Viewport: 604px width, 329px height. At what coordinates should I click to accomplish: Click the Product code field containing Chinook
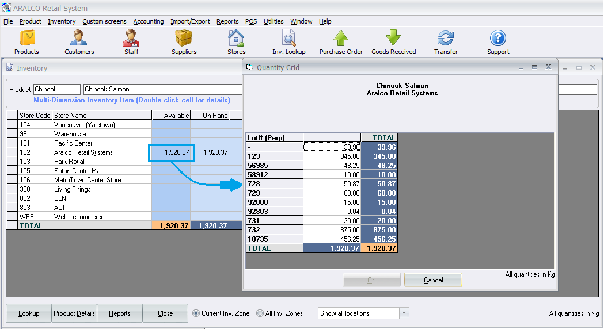(57, 89)
